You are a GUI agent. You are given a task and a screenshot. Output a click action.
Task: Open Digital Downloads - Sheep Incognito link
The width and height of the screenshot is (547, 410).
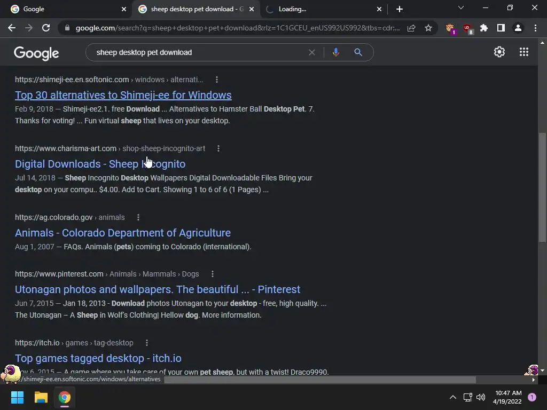100,164
